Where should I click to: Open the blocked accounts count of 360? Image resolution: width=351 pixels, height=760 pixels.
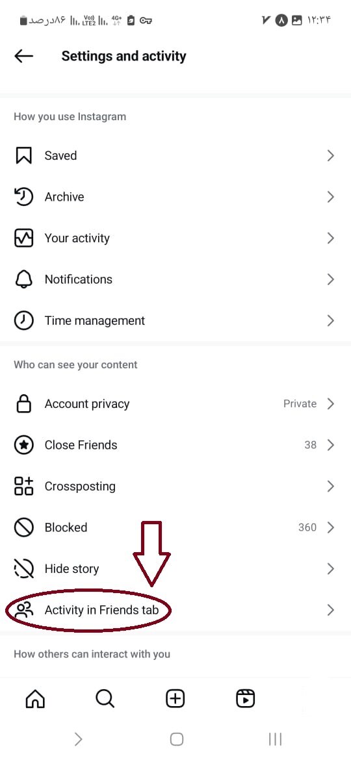click(307, 527)
